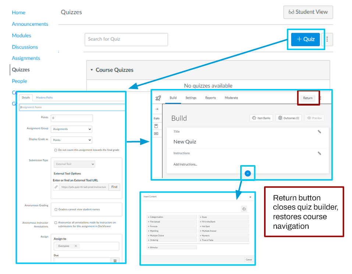Screen dimensions: 352x274
Task: Click the Search for Quiz field
Action: coord(126,39)
